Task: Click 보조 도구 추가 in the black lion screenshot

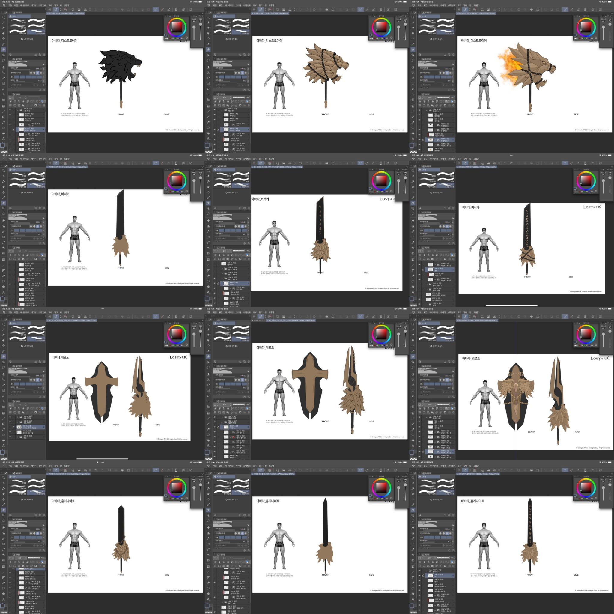Action: point(27,39)
